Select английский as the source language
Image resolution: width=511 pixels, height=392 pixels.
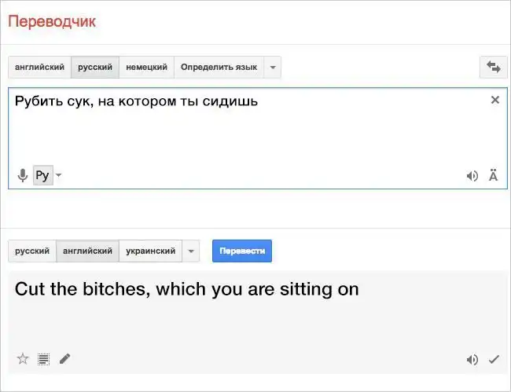tap(39, 68)
